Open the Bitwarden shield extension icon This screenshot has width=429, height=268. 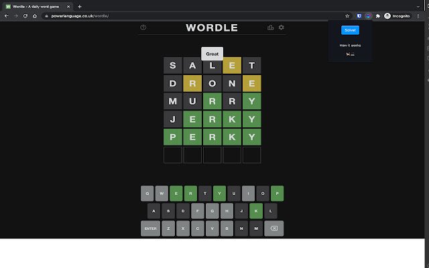359,16
